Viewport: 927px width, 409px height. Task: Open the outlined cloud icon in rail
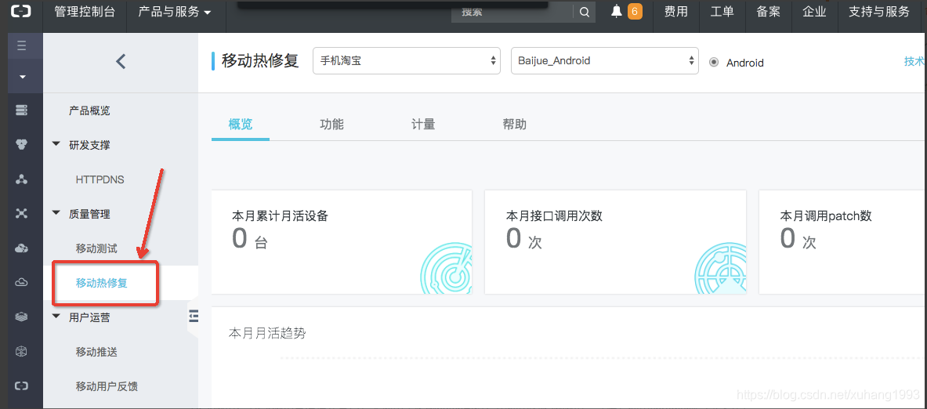pyautogui.click(x=22, y=283)
